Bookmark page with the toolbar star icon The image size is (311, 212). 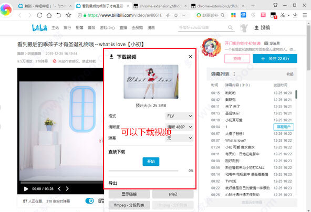(68, 15)
